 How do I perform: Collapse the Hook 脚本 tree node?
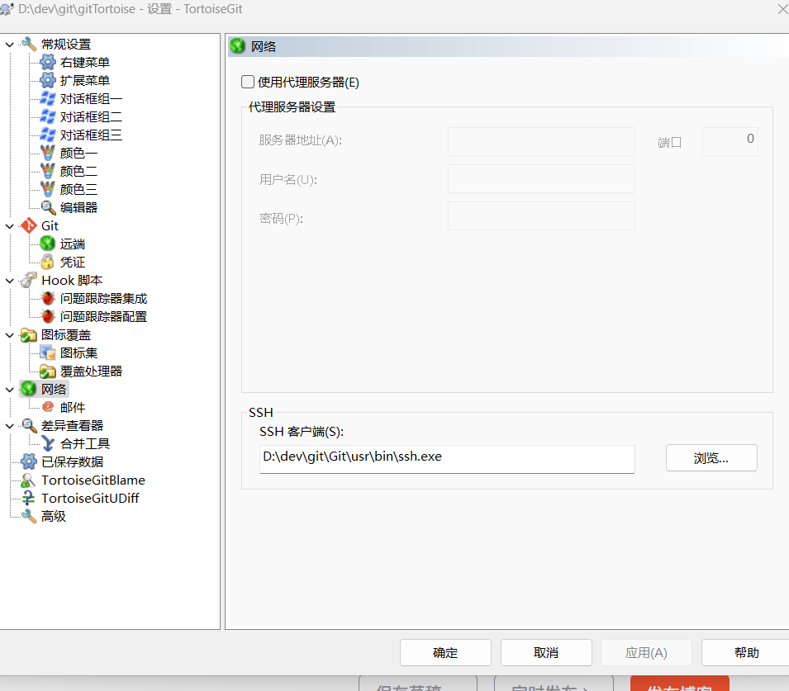[x=10, y=281]
